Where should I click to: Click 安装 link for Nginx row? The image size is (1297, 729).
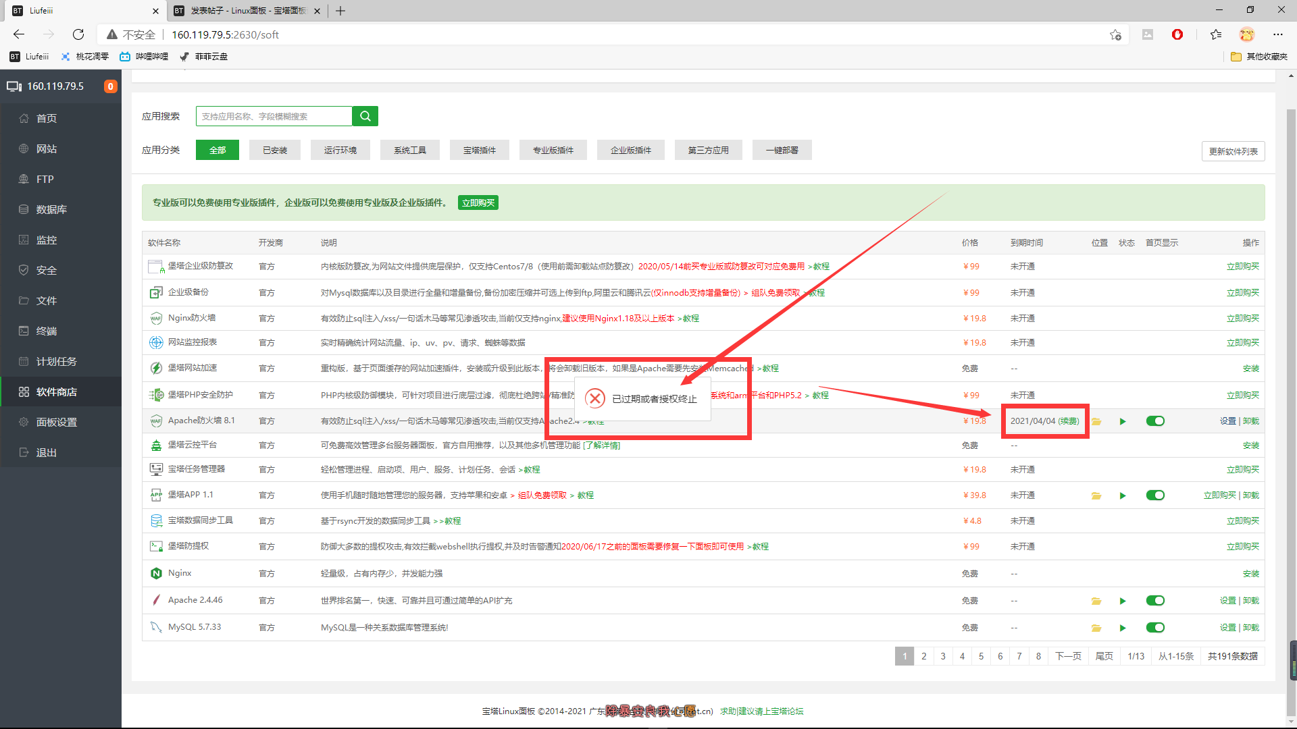point(1251,574)
